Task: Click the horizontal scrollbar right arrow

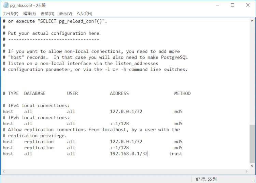Action: (x=246, y=171)
